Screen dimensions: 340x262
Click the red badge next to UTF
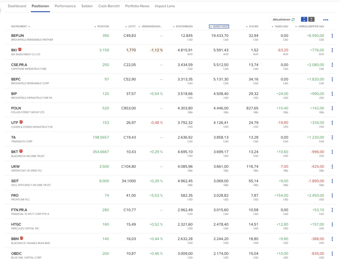click(x=21, y=122)
